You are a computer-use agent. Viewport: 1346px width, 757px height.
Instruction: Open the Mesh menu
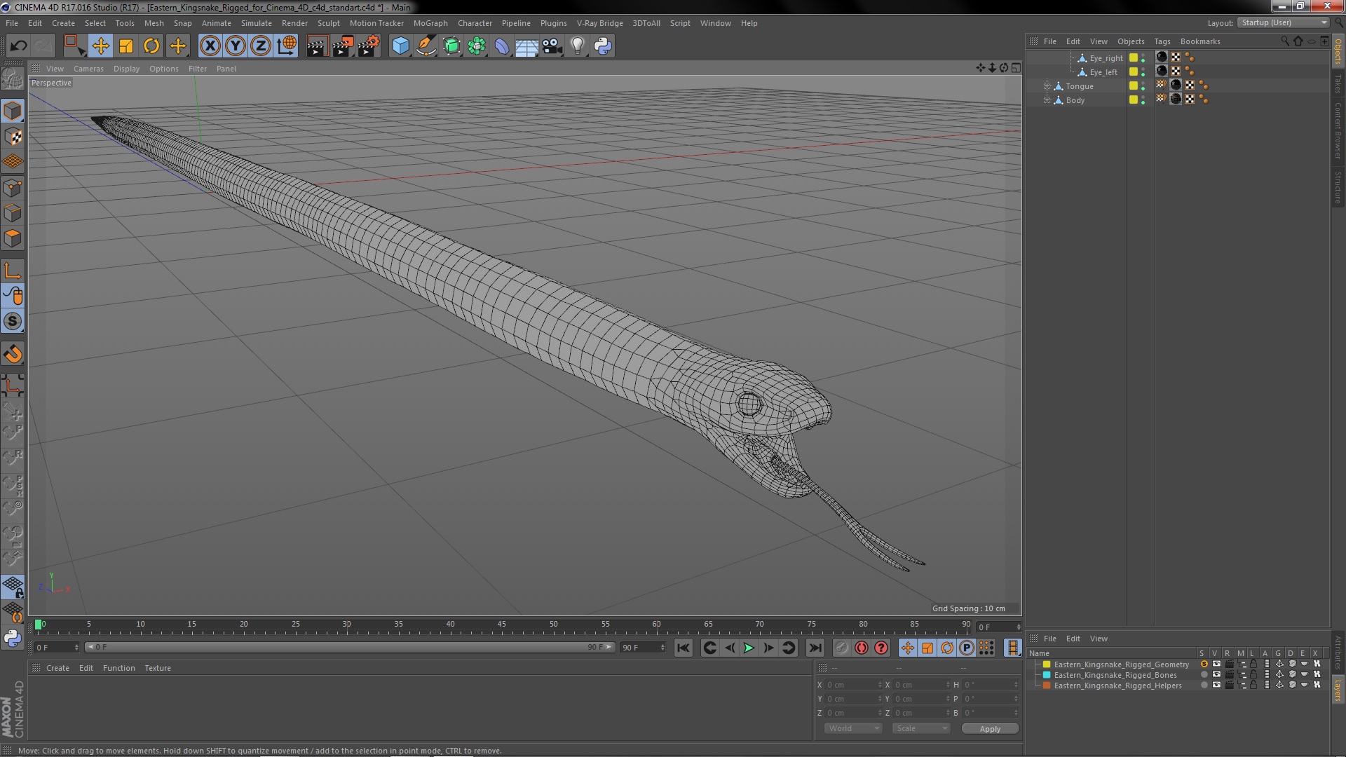(154, 23)
